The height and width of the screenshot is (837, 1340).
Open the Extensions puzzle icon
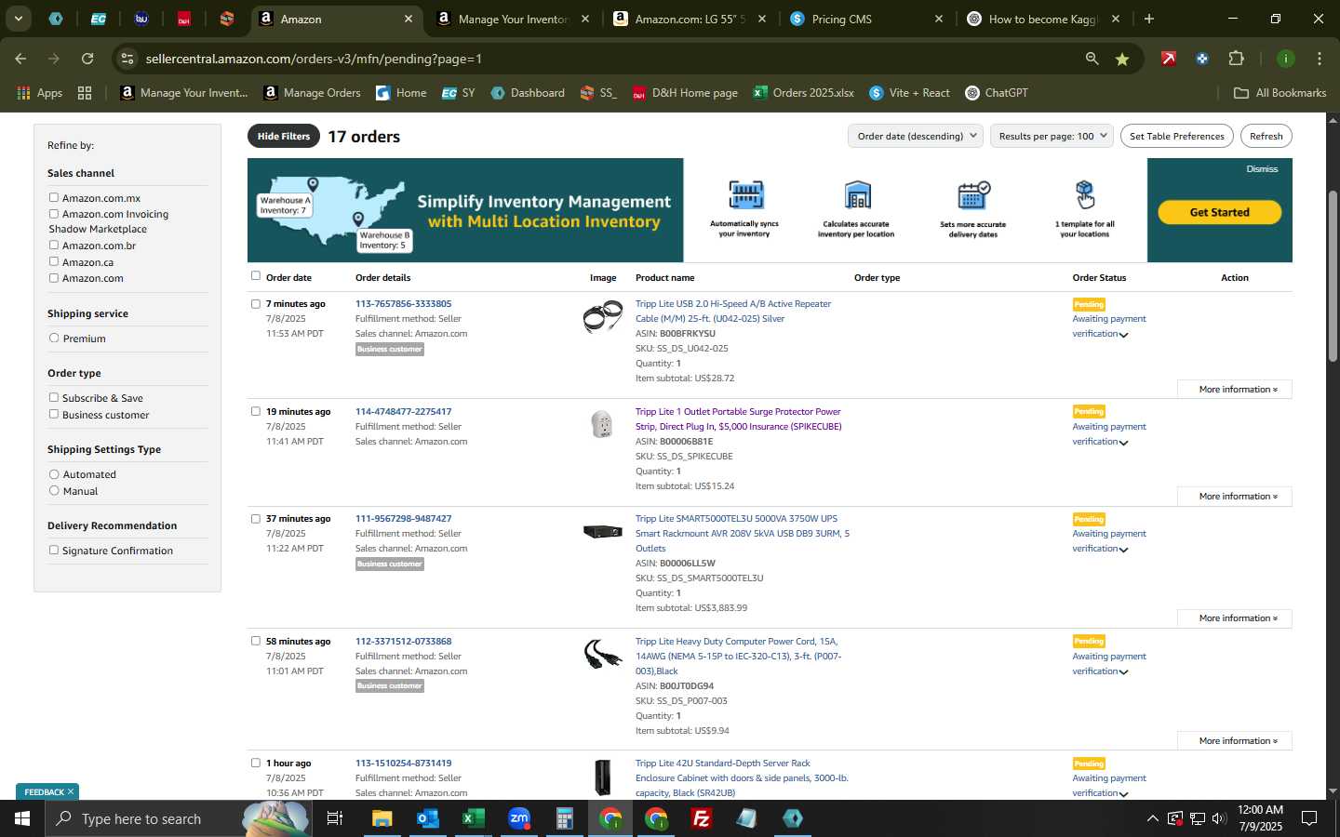[1236, 59]
